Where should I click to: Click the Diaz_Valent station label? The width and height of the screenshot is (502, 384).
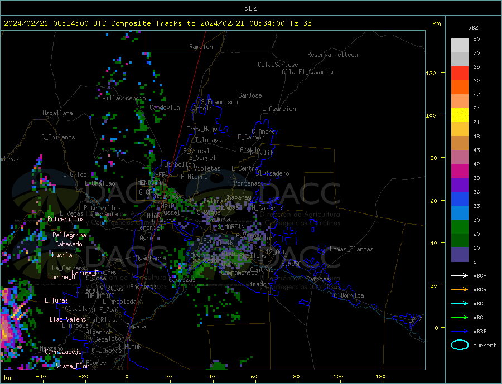(x=67, y=319)
